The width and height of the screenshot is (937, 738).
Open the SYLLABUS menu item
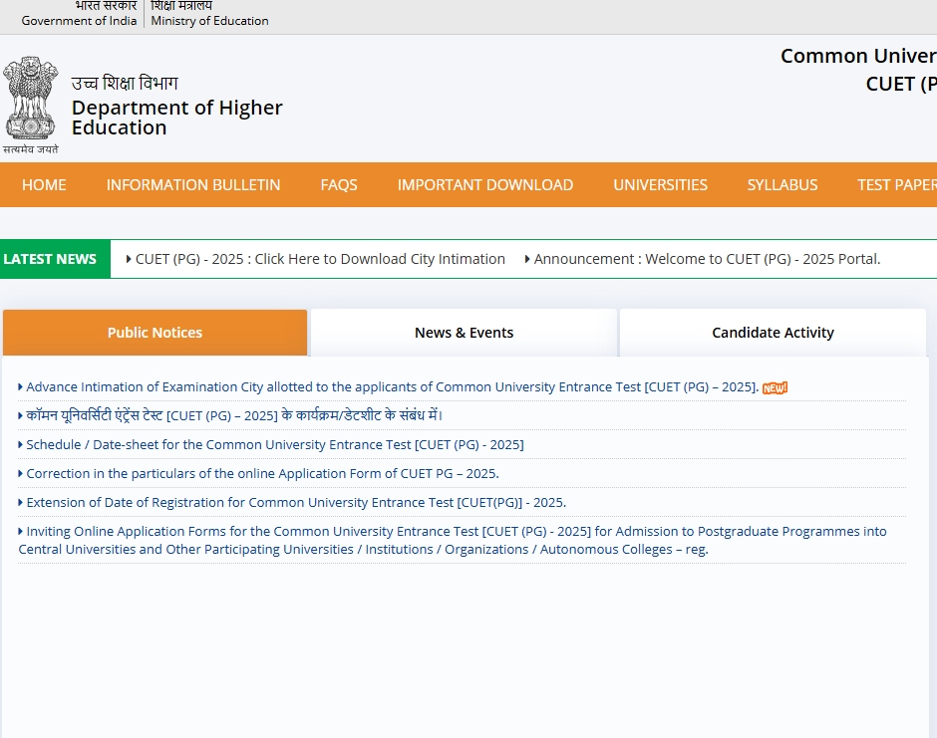(x=782, y=185)
